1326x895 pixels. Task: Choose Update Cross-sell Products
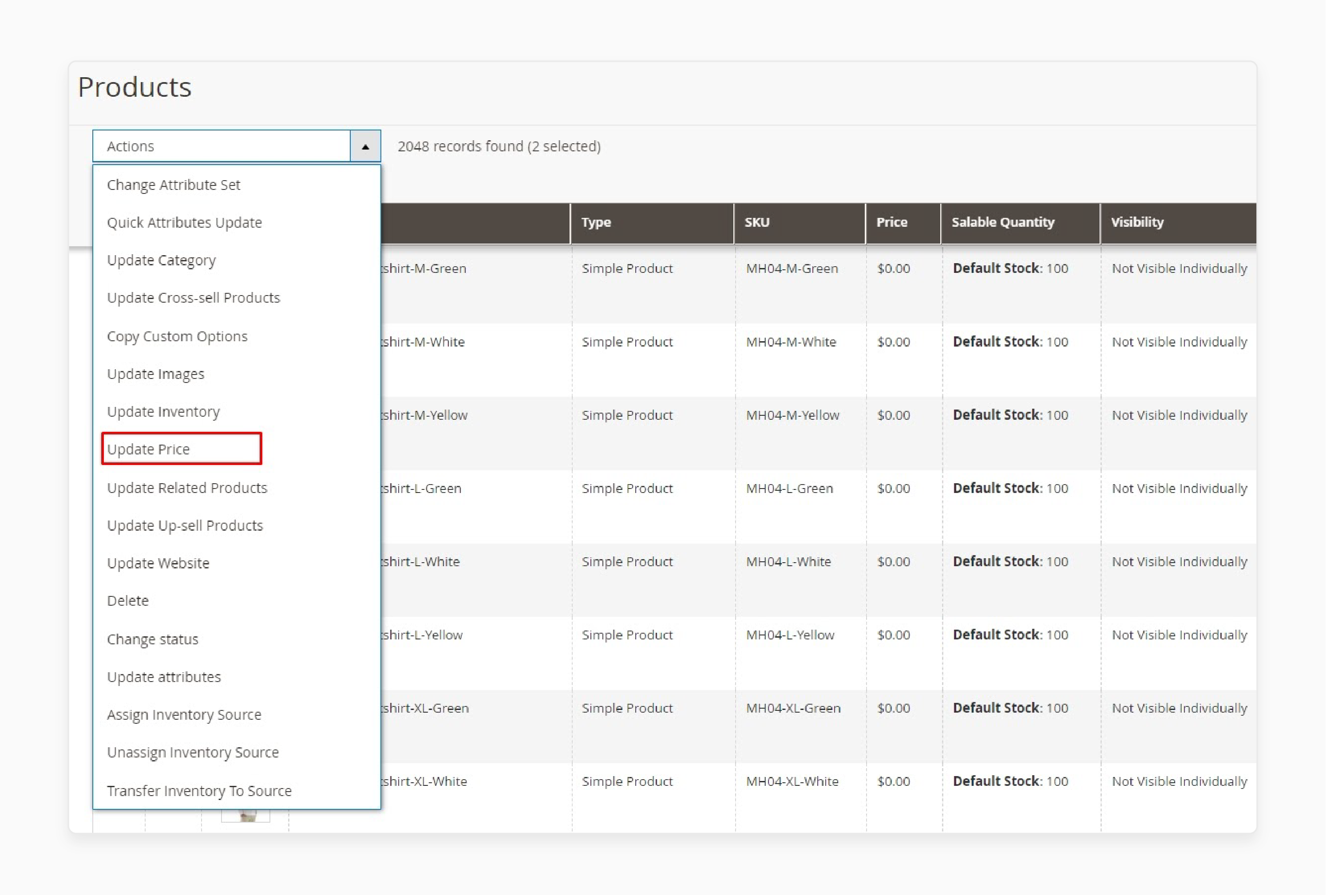194,298
